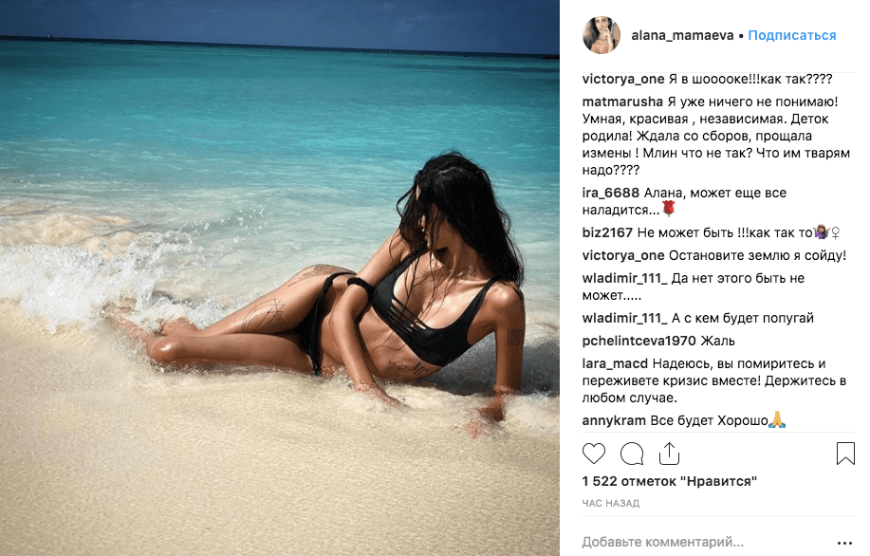Visit ira_6688 commenter profile

point(610,194)
